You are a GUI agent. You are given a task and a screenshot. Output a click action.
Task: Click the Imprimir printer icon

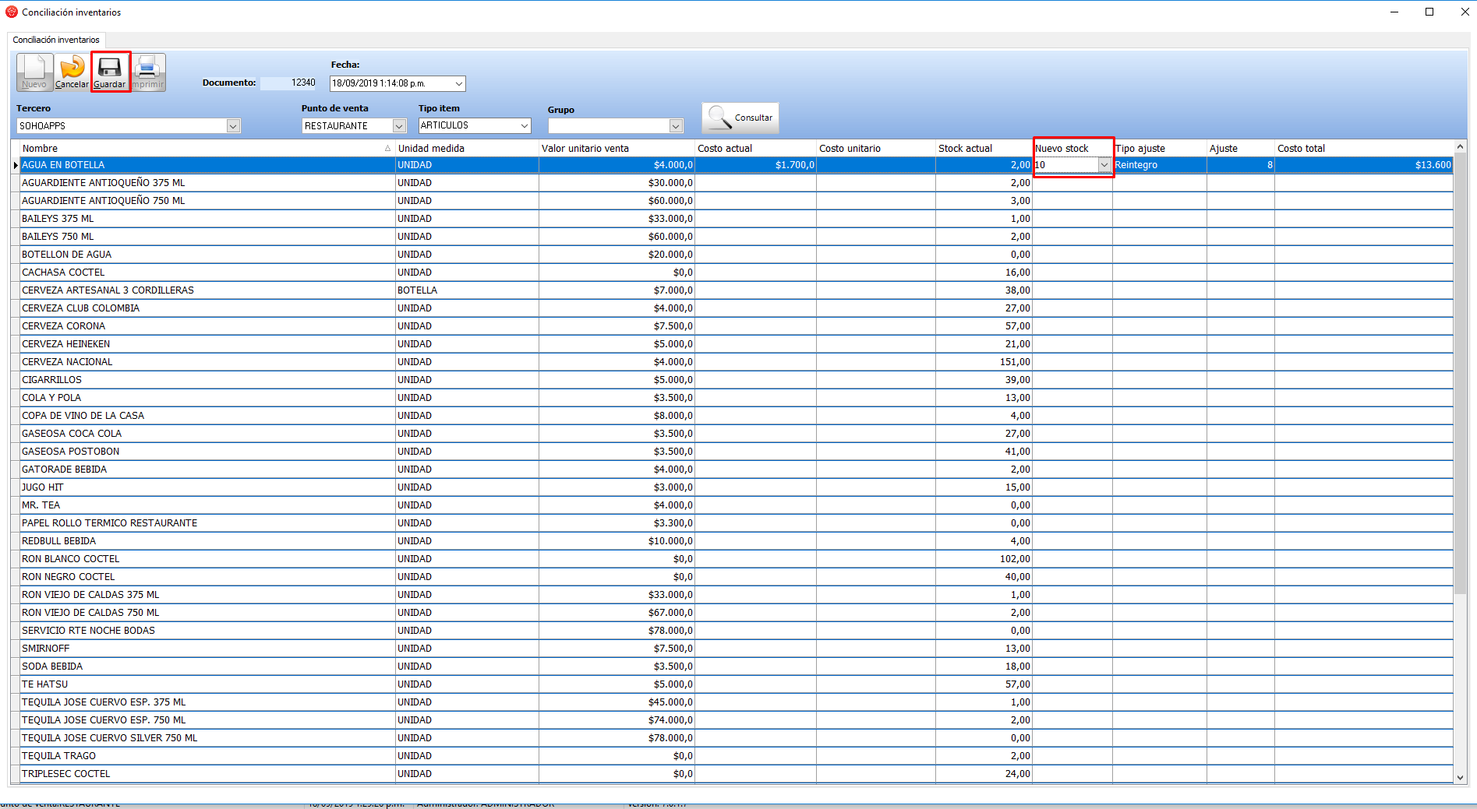[x=148, y=69]
